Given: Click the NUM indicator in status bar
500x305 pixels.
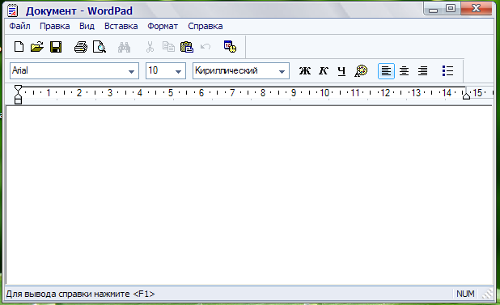Looking at the screenshot, I should 465,294.
